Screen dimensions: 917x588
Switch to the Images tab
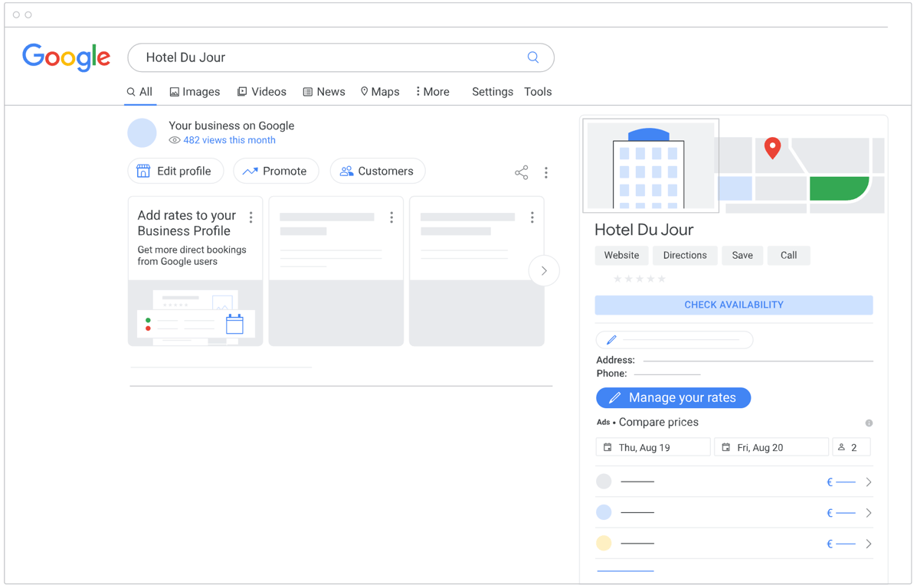(195, 92)
